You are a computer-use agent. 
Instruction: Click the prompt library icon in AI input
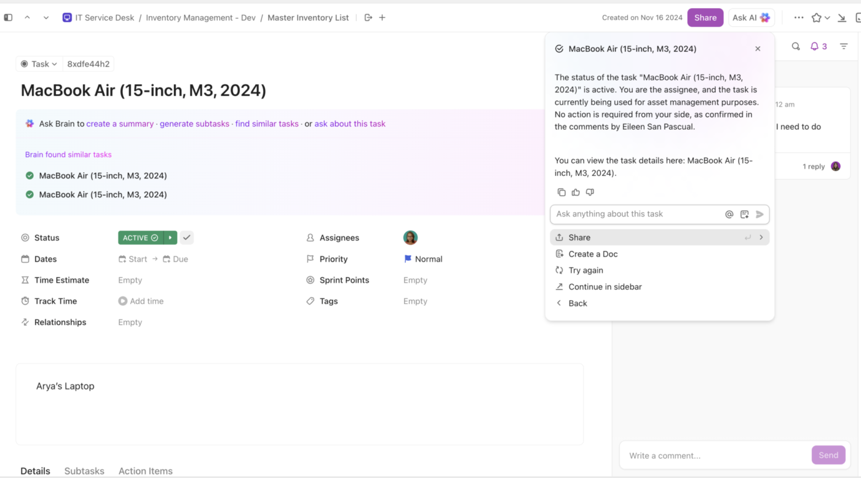(745, 214)
